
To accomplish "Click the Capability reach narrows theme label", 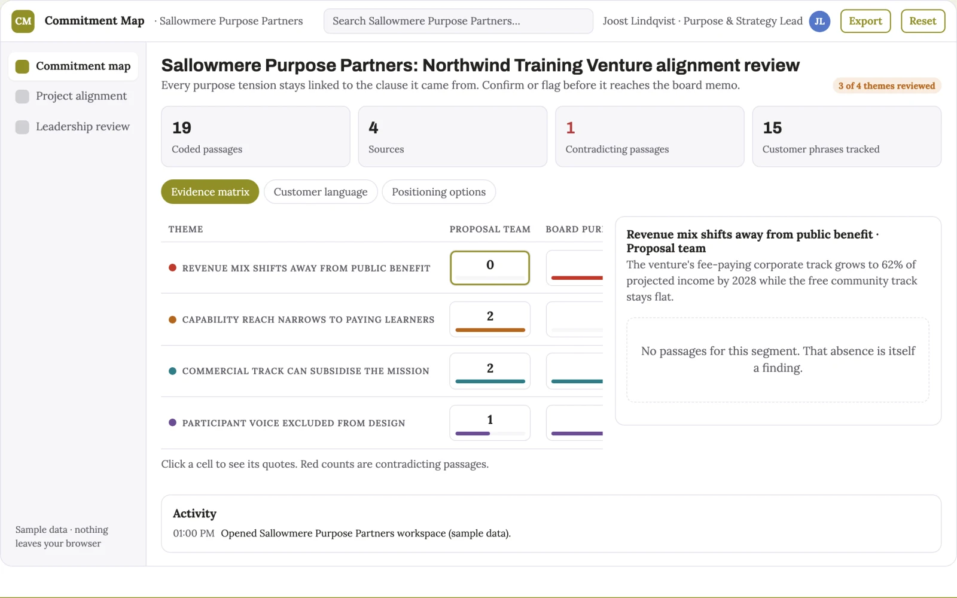I will click(309, 320).
